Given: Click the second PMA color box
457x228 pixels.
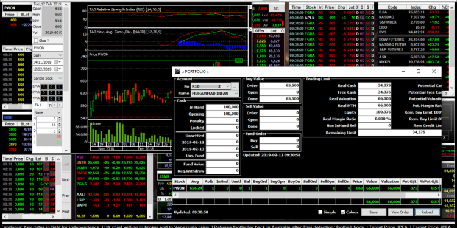Looking at the screenshot, I should (x=52, y=92).
